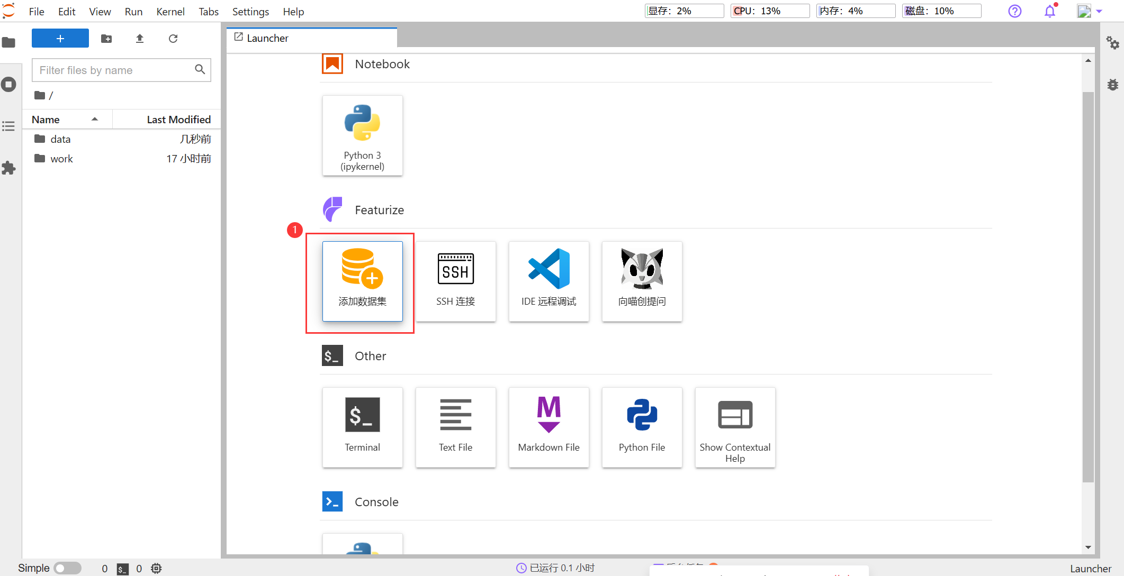This screenshot has width=1124, height=576.
Task: Open the Settings menu
Action: point(250,12)
